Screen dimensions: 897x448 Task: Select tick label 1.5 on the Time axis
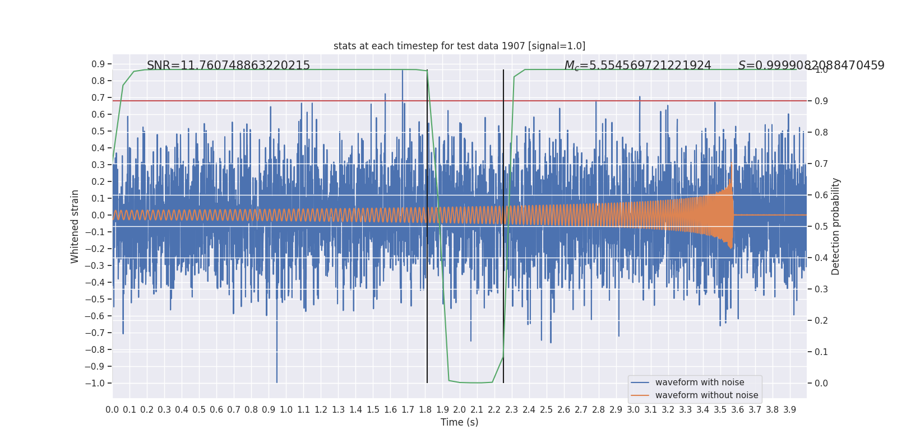[373, 410]
